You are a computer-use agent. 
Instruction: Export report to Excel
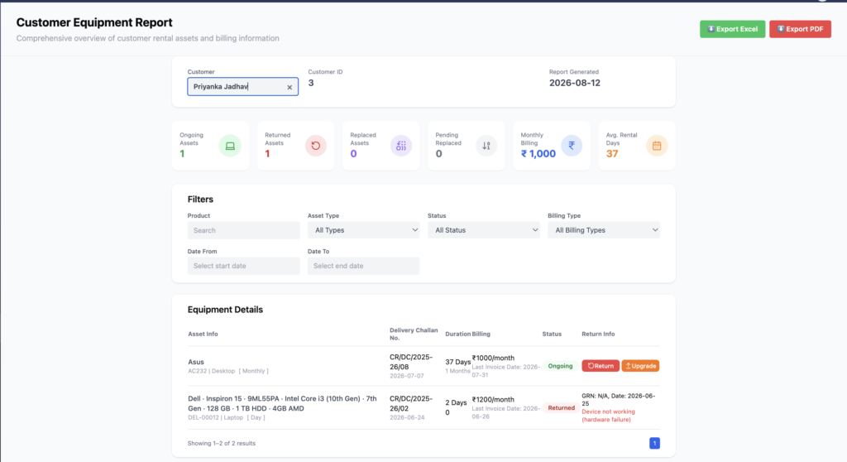(x=733, y=29)
